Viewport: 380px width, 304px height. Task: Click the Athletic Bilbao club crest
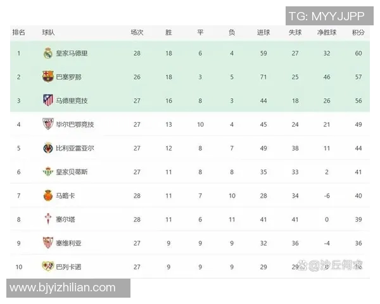click(x=48, y=124)
